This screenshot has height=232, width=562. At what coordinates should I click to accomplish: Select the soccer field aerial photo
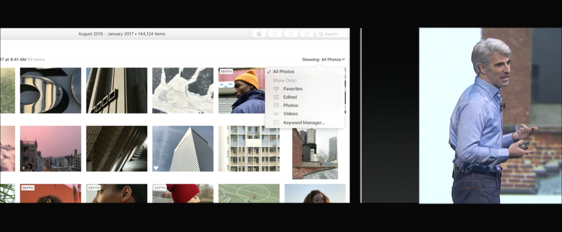tap(249, 194)
